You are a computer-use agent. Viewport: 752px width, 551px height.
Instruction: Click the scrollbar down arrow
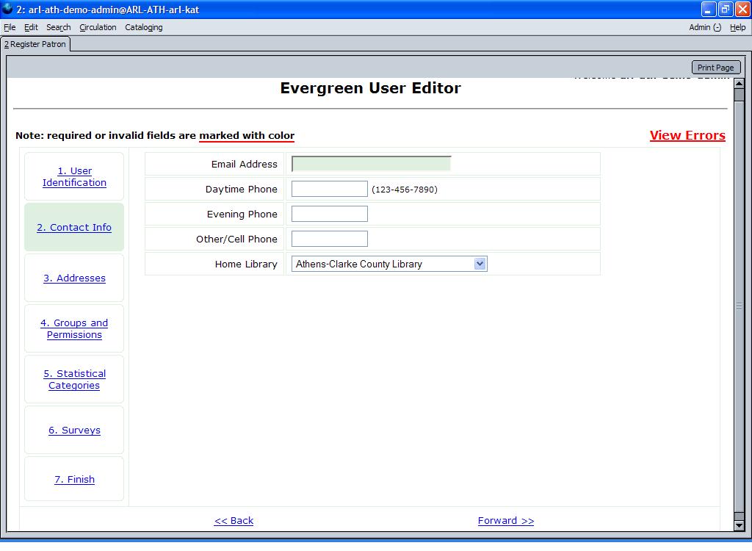pos(739,525)
